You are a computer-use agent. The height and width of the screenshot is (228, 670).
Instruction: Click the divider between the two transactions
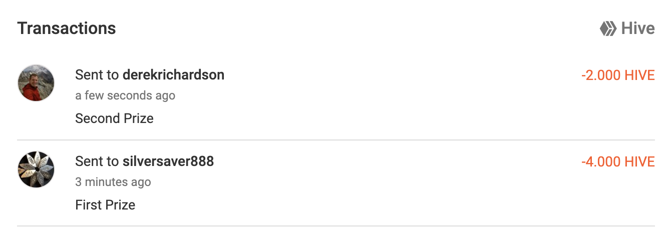336,140
